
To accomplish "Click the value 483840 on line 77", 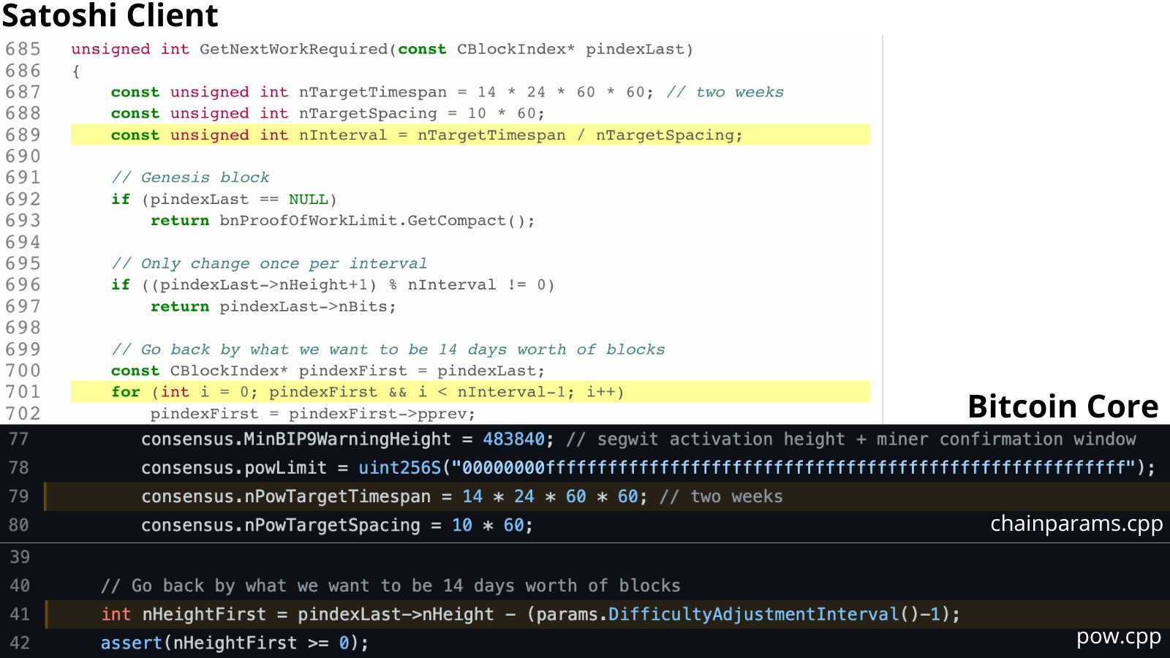I will (x=513, y=439).
